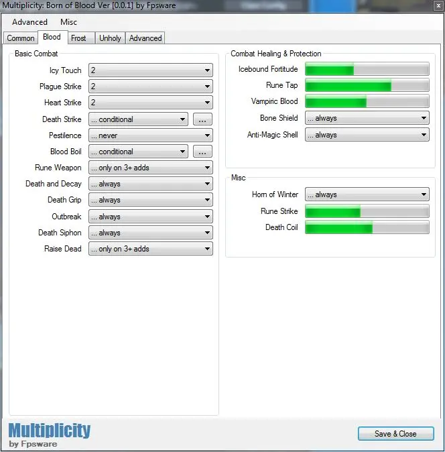Image resolution: width=445 pixels, height=452 pixels.
Task: Change the Pestilence dropdown value
Action: pyautogui.click(x=151, y=135)
